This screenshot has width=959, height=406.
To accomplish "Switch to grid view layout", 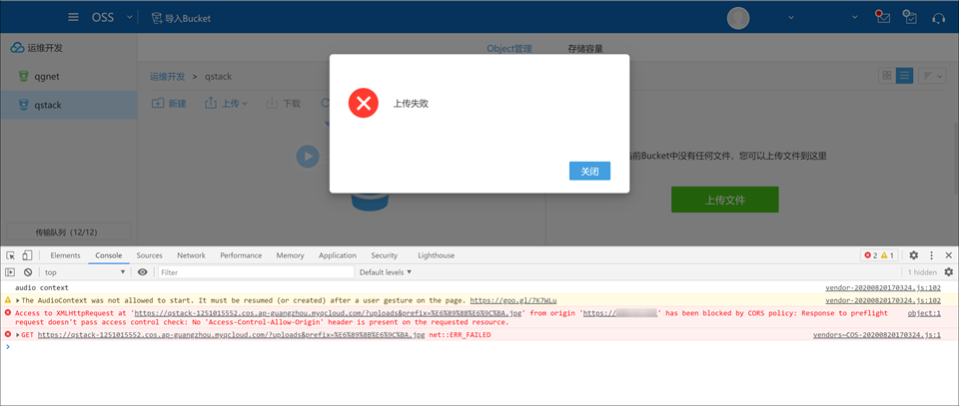I will point(886,76).
